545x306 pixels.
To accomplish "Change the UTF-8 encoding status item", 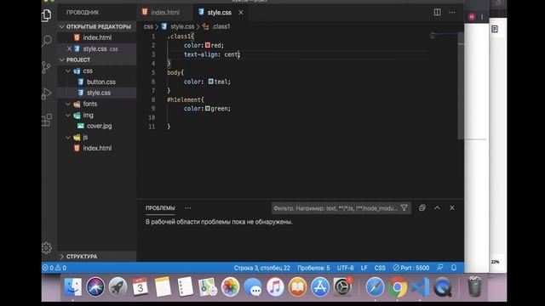I will (x=345, y=268).
